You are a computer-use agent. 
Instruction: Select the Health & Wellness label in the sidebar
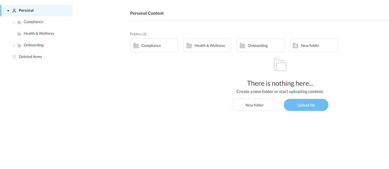[x=39, y=33]
